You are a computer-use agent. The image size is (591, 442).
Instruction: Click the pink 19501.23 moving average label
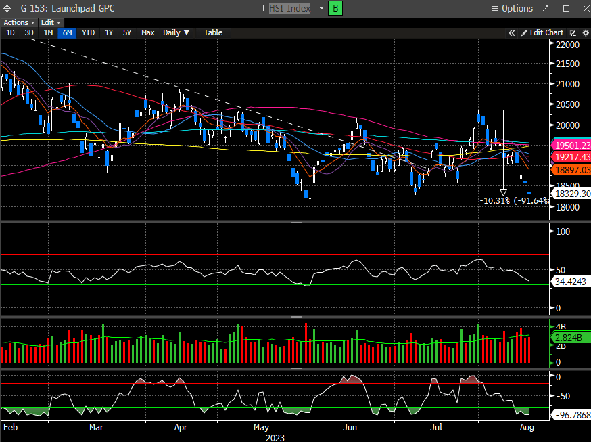coord(572,146)
